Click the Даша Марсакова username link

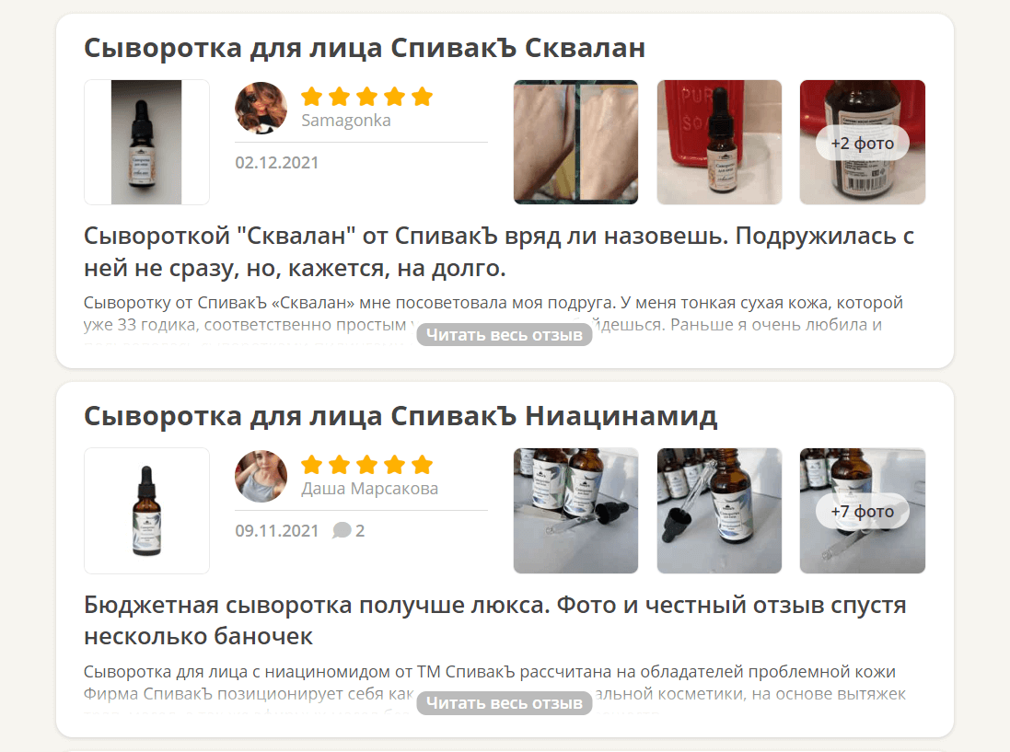coord(370,489)
